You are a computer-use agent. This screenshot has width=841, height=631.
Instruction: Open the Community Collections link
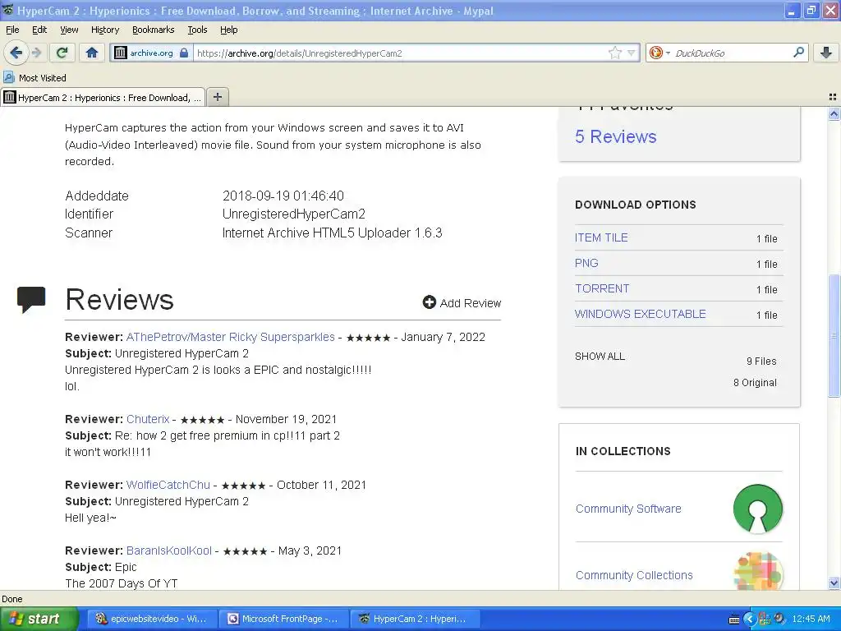tap(634, 575)
